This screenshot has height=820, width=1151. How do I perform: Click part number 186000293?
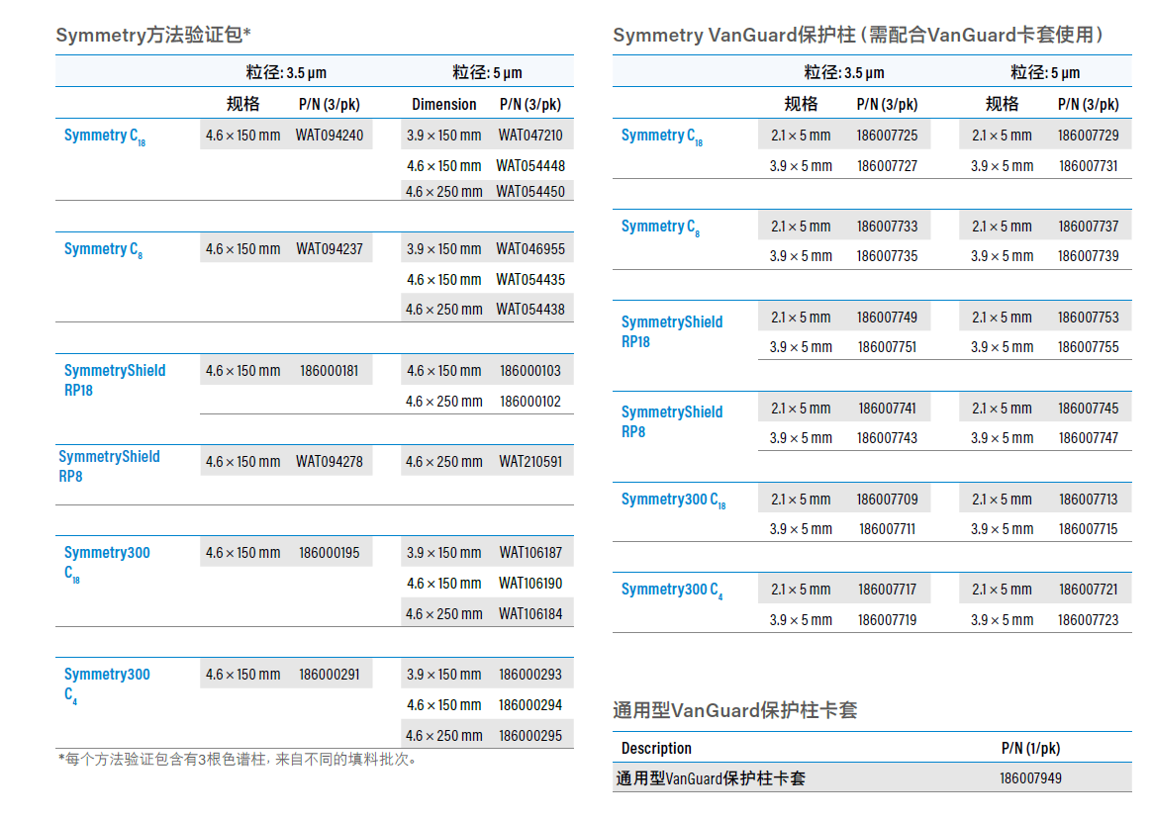tap(530, 675)
